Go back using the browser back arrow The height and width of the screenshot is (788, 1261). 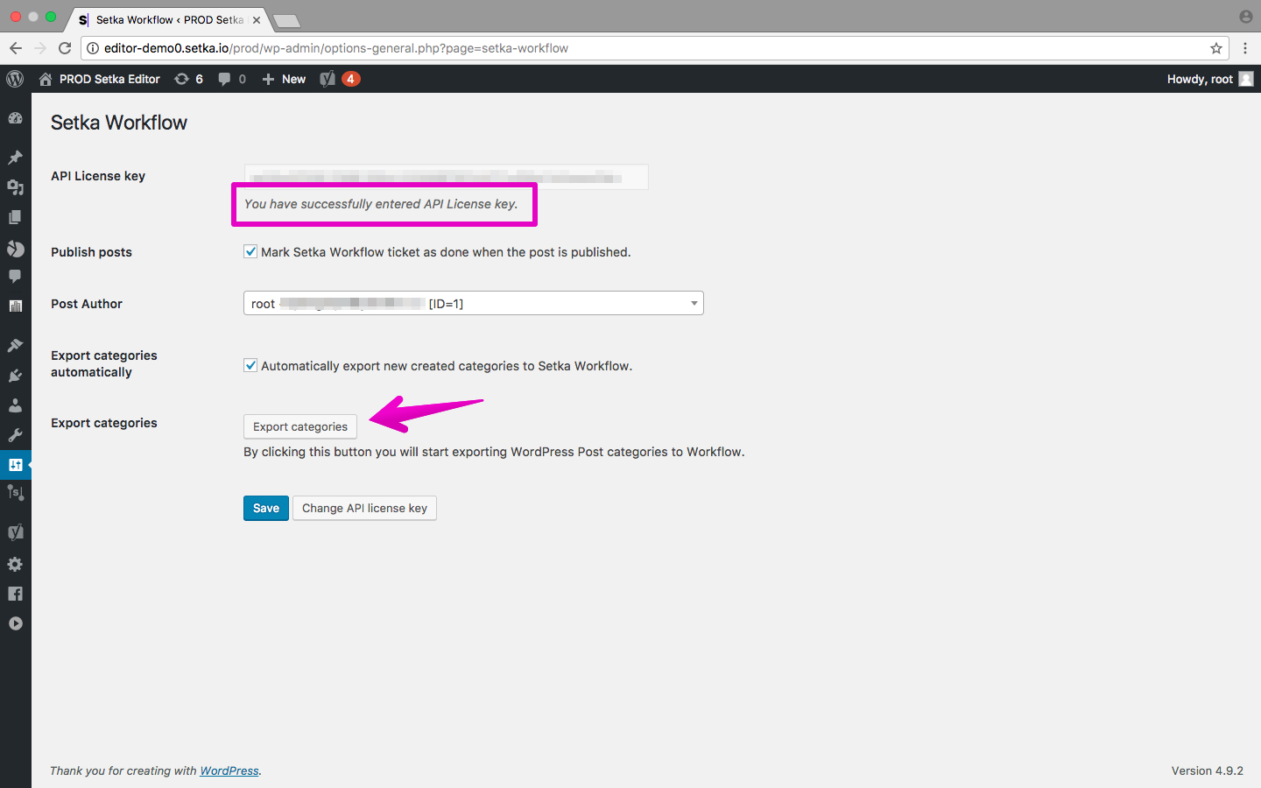click(x=16, y=48)
